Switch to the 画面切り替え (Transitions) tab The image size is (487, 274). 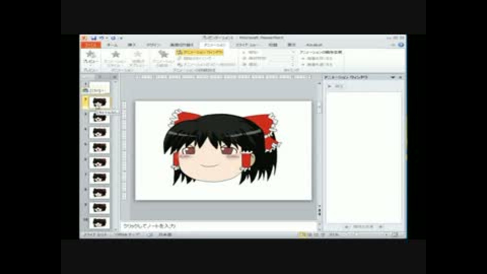point(182,45)
